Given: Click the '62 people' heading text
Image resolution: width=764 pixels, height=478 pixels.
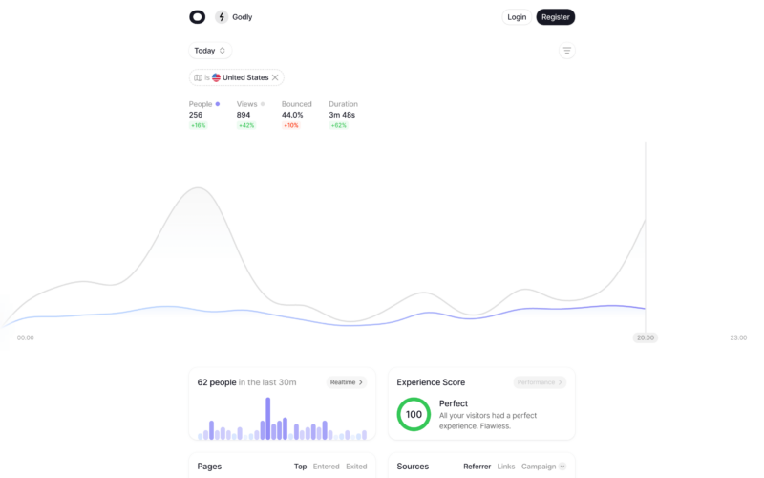Looking at the screenshot, I should point(217,382).
